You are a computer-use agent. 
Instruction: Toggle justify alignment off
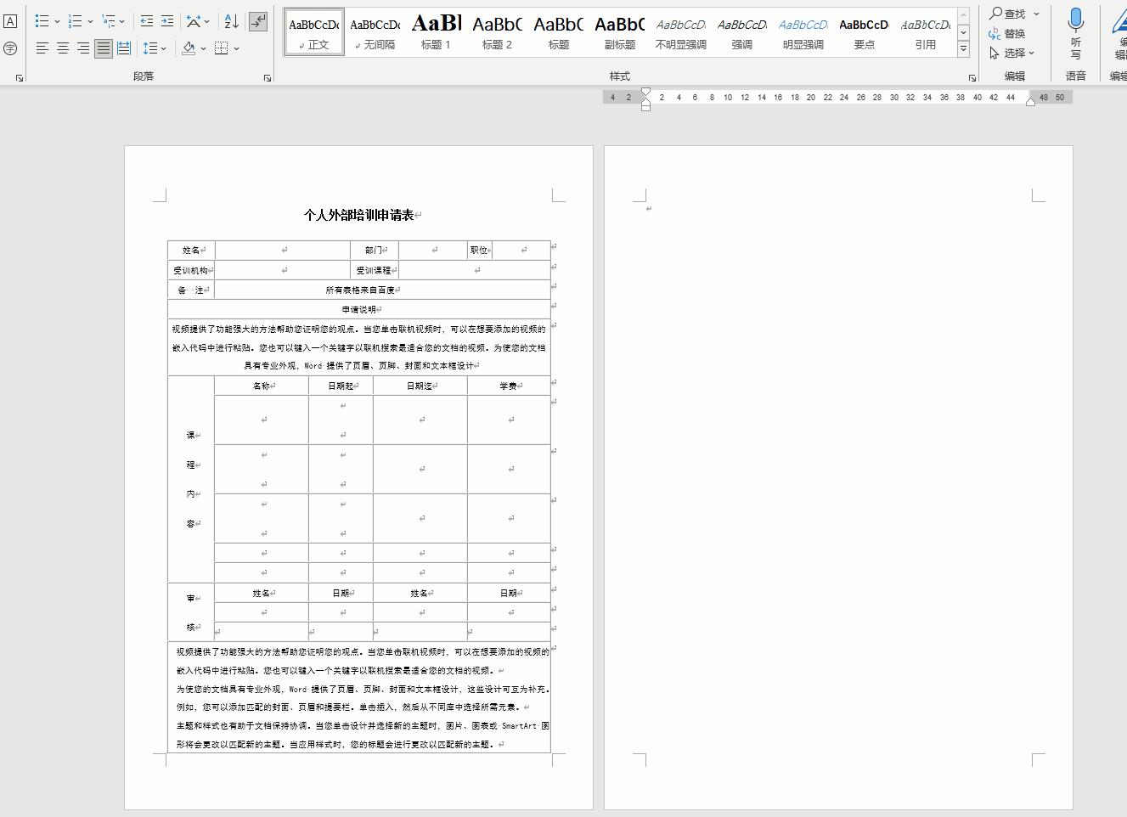103,48
